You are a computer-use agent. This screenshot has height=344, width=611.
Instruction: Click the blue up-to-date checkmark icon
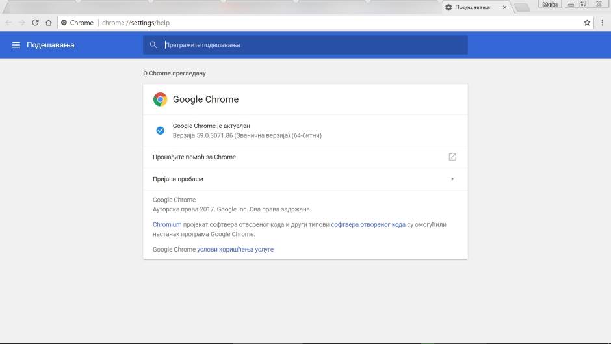click(160, 131)
